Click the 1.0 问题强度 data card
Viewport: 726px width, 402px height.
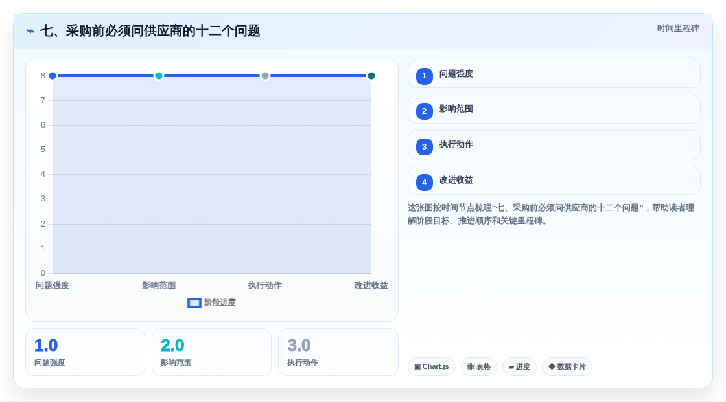point(85,352)
